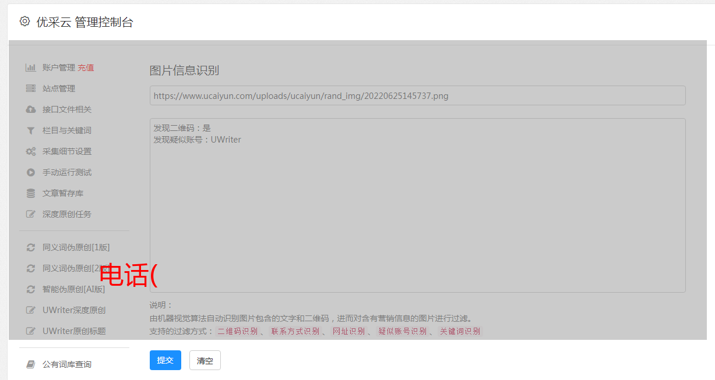
Task: Click the edit icon for 深度原创任务
Action: [31, 214]
